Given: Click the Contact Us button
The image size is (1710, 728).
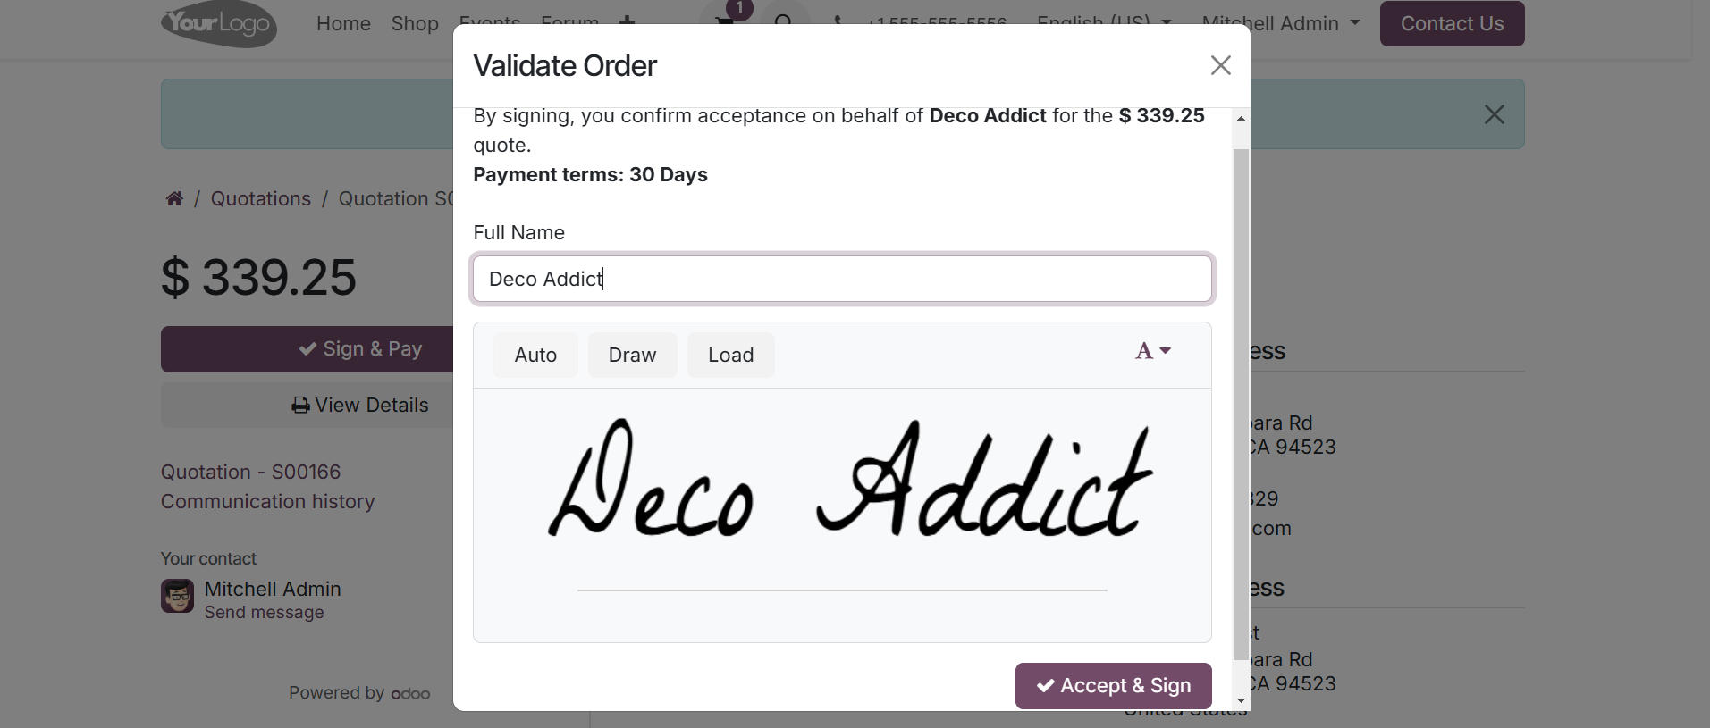Looking at the screenshot, I should click(x=1452, y=23).
